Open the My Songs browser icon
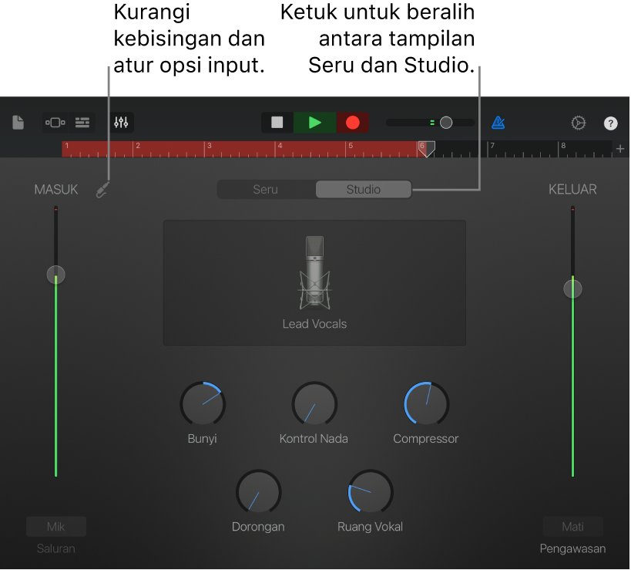631x570 pixels. 17,122
